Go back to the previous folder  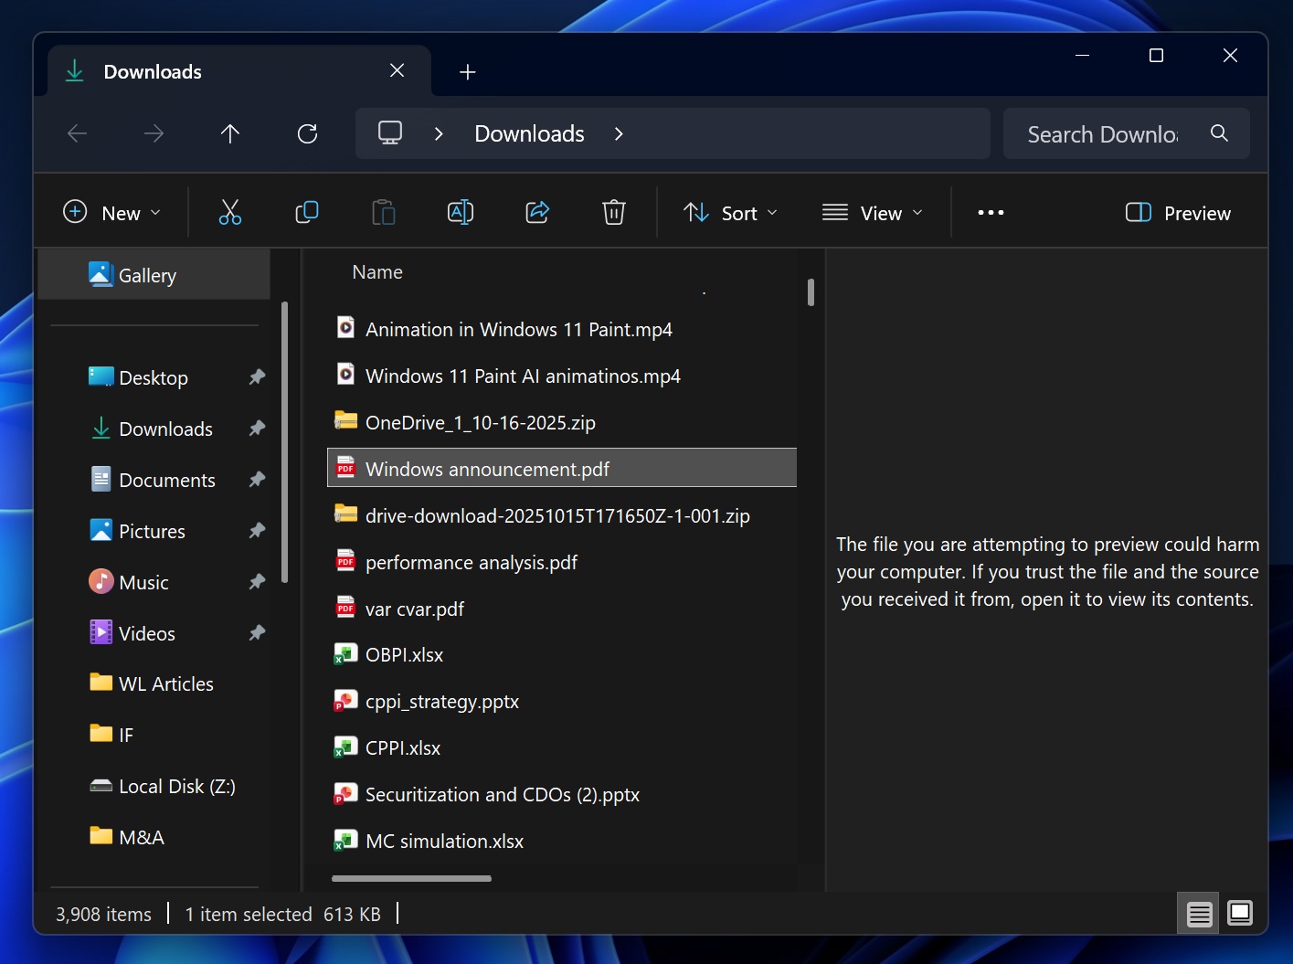coord(77,133)
